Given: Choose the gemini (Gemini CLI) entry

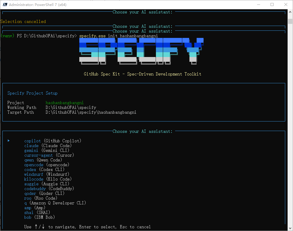Looking at the screenshot, I should pyautogui.click(x=47, y=150).
